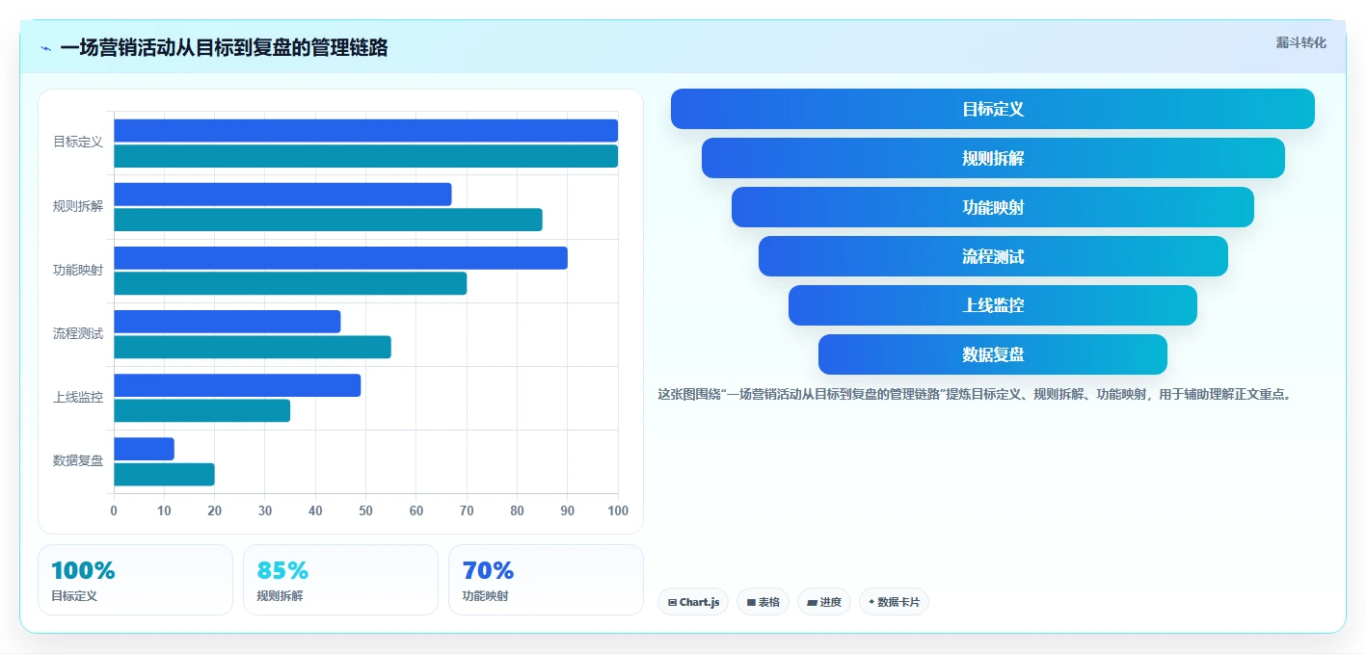Click the square icon in the 表格 tag
Screen dimensions: 1366x654
click(751, 602)
